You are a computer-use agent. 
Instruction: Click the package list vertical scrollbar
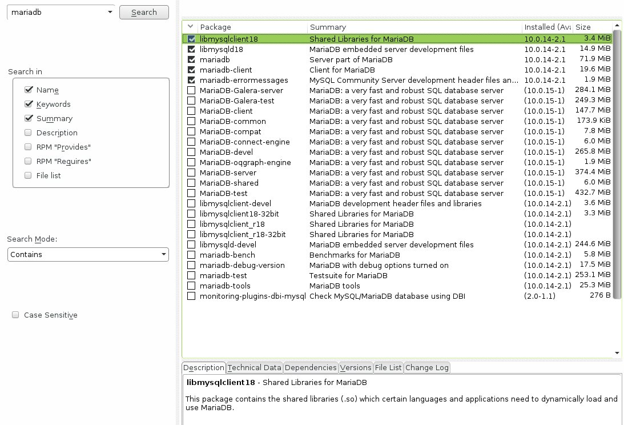click(x=617, y=171)
